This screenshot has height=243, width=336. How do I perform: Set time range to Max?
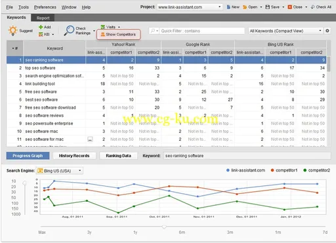pyautogui.click(x=42, y=233)
